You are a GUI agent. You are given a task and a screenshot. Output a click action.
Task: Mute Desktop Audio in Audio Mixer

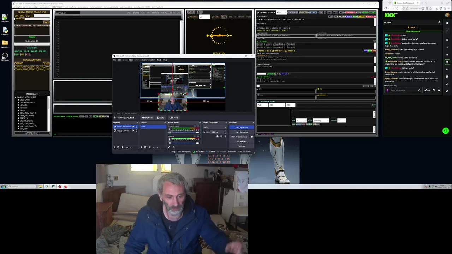[x=170, y=133]
